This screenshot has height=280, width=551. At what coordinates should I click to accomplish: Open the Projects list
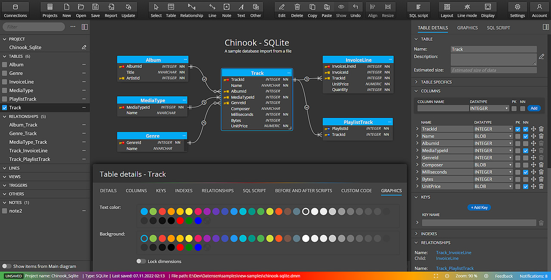pos(50,10)
